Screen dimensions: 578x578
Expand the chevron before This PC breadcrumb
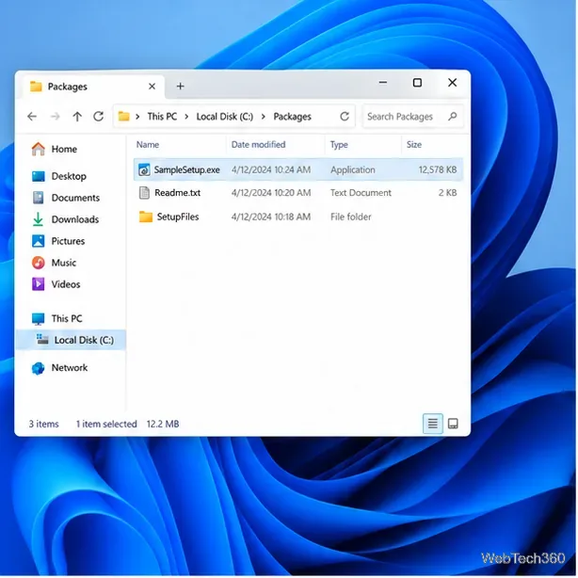tap(137, 117)
